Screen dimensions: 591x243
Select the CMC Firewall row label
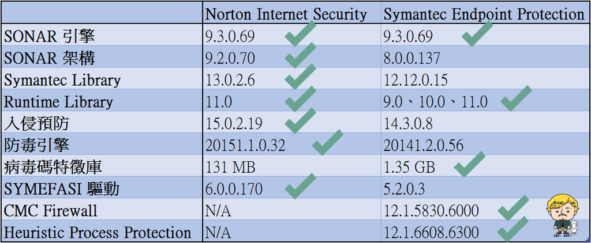[51, 211]
